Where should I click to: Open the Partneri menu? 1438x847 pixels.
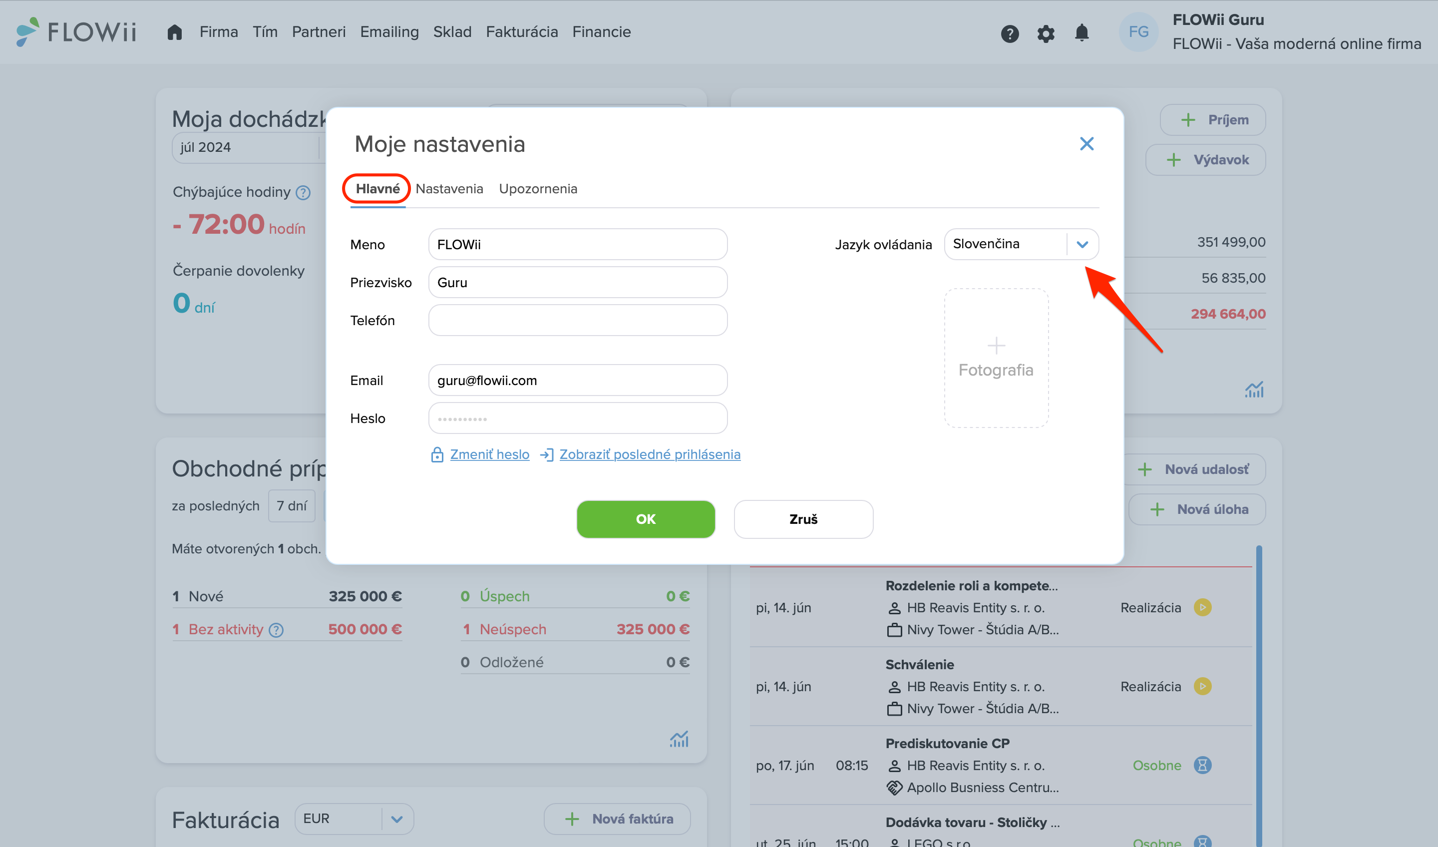319,32
